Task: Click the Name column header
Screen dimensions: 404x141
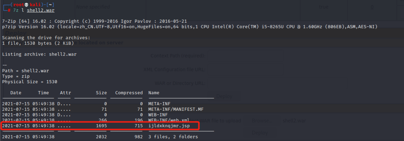Action: click(154, 93)
